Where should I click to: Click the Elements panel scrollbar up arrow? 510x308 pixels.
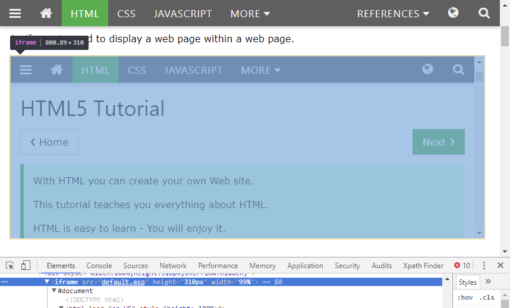pyautogui.click(x=447, y=279)
